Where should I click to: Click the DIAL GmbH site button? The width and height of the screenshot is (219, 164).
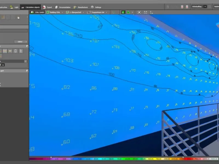tap(38, 12)
